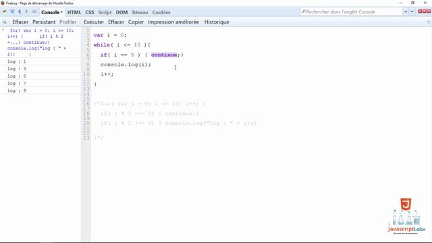The height and width of the screenshot is (243, 432).
Task: Click the Copier button
Action: point(136,22)
